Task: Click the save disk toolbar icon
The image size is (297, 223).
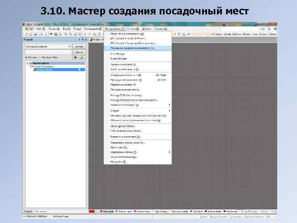Action: click(x=35, y=34)
